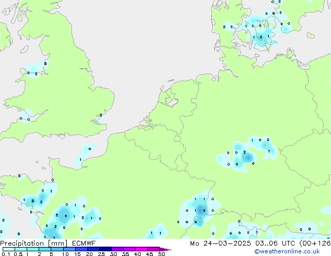Image resolution: width=331 pixels, height=256 pixels.
Task: Select the '[mm]' unit label
Action: 57,243
